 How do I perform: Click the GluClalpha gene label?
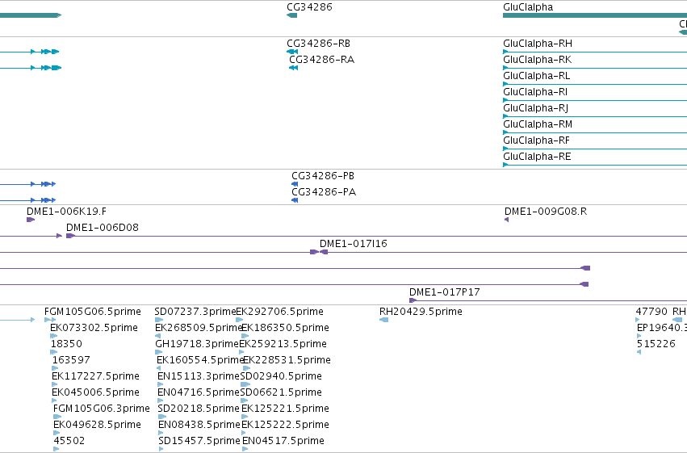tap(528, 7)
